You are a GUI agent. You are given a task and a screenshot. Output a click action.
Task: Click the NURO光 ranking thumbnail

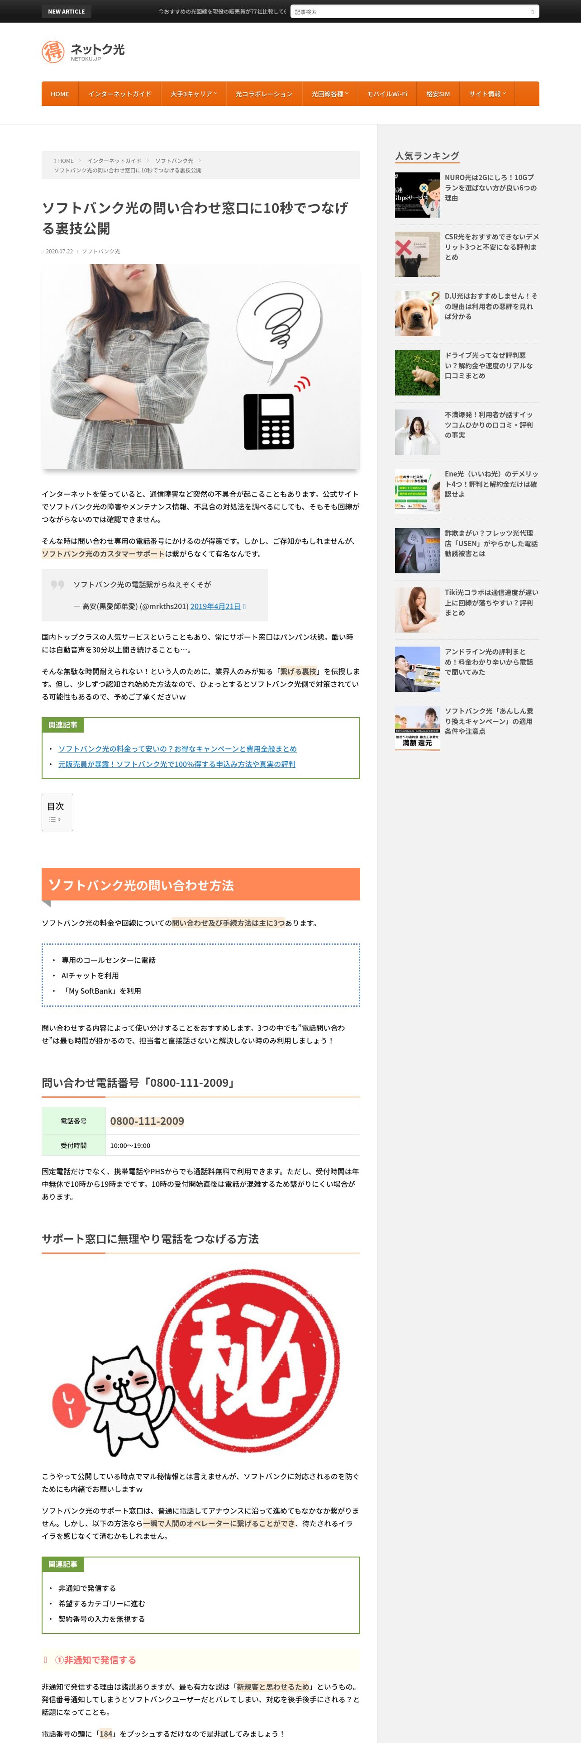[417, 195]
